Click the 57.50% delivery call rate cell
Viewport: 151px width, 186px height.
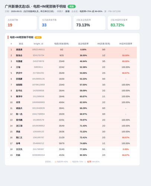83,85
